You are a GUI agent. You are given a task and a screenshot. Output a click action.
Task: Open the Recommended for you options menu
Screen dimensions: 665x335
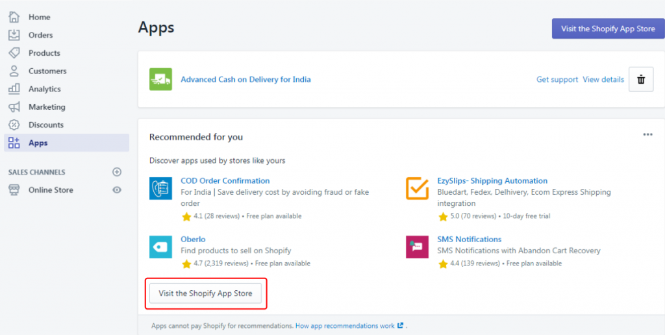coord(647,135)
